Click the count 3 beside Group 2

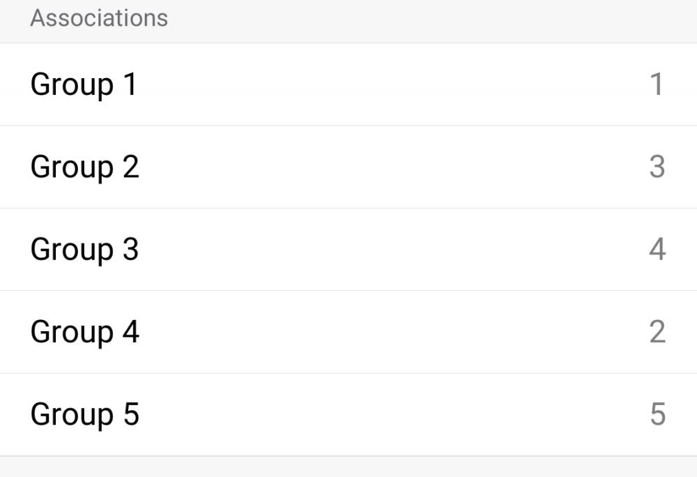click(x=657, y=167)
